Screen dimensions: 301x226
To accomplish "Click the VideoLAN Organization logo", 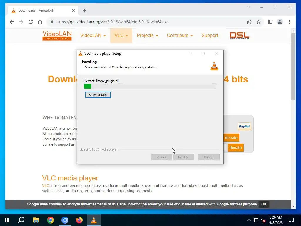I will 57,36.
